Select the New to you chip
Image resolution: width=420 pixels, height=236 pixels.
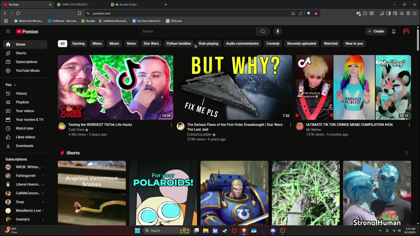[x=354, y=44]
